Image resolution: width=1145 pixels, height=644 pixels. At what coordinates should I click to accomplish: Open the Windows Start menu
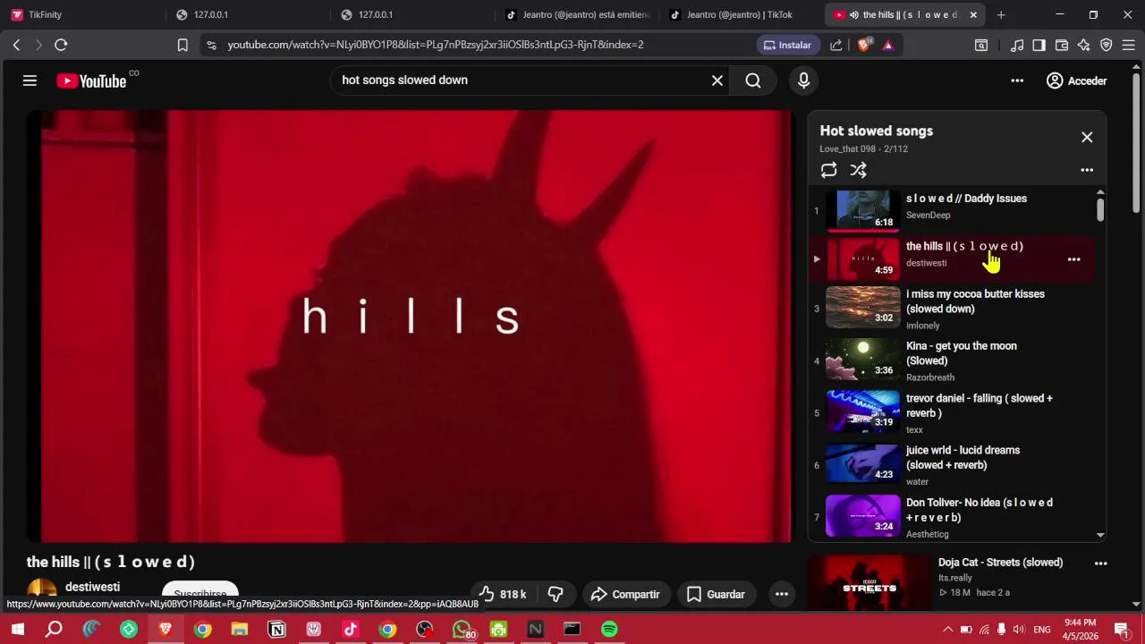pyautogui.click(x=17, y=630)
